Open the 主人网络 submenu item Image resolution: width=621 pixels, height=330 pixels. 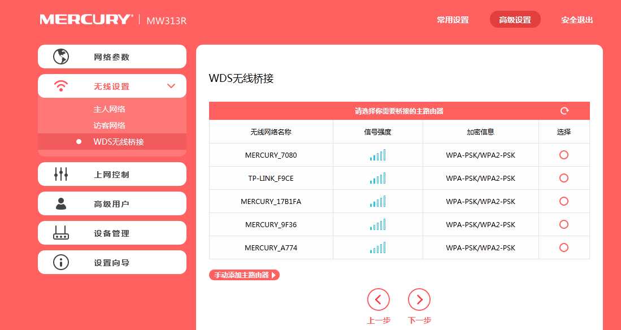click(x=109, y=109)
